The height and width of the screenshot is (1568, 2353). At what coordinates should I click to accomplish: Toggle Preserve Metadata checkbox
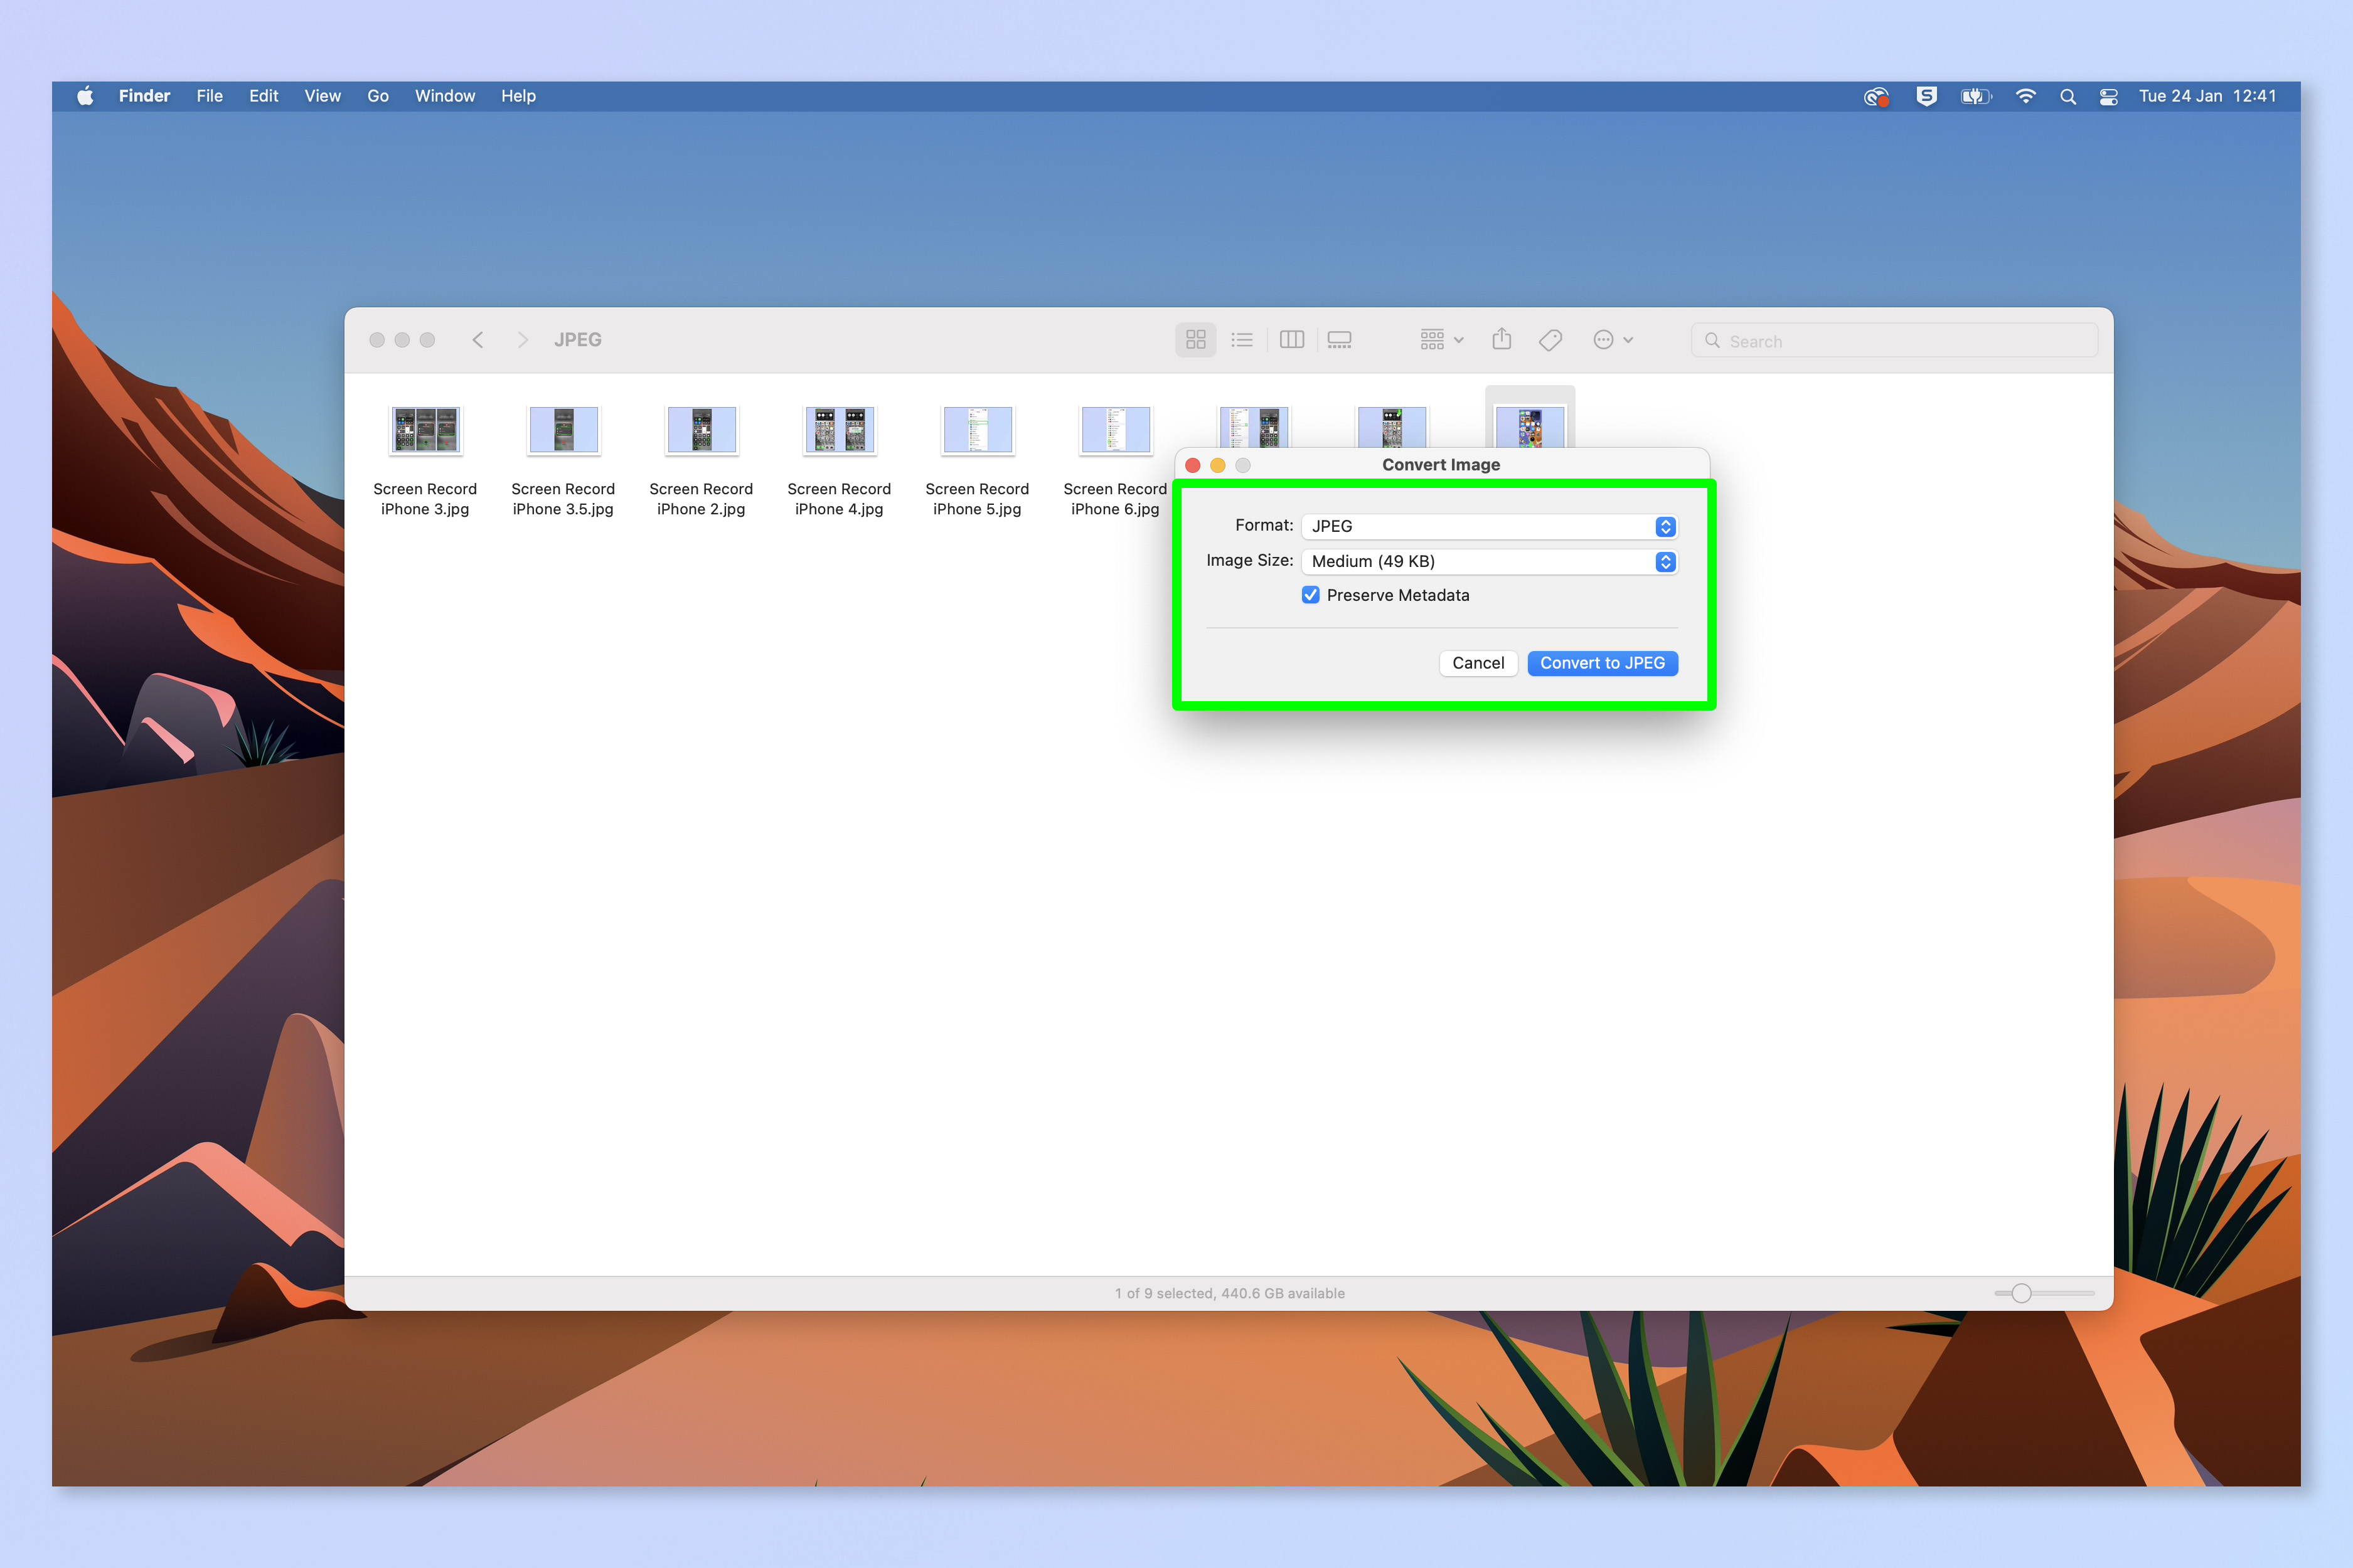[1310, 595]
